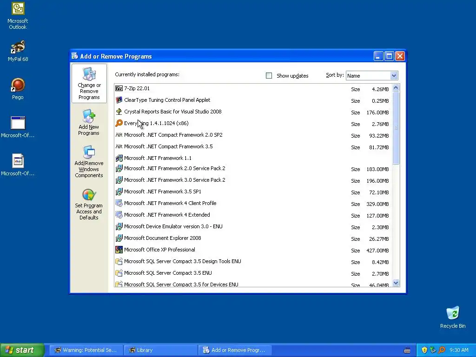Select Everything 1.4.1.1024 (x86) entry
Screen dimensions: 476x357
coord(253,124)
